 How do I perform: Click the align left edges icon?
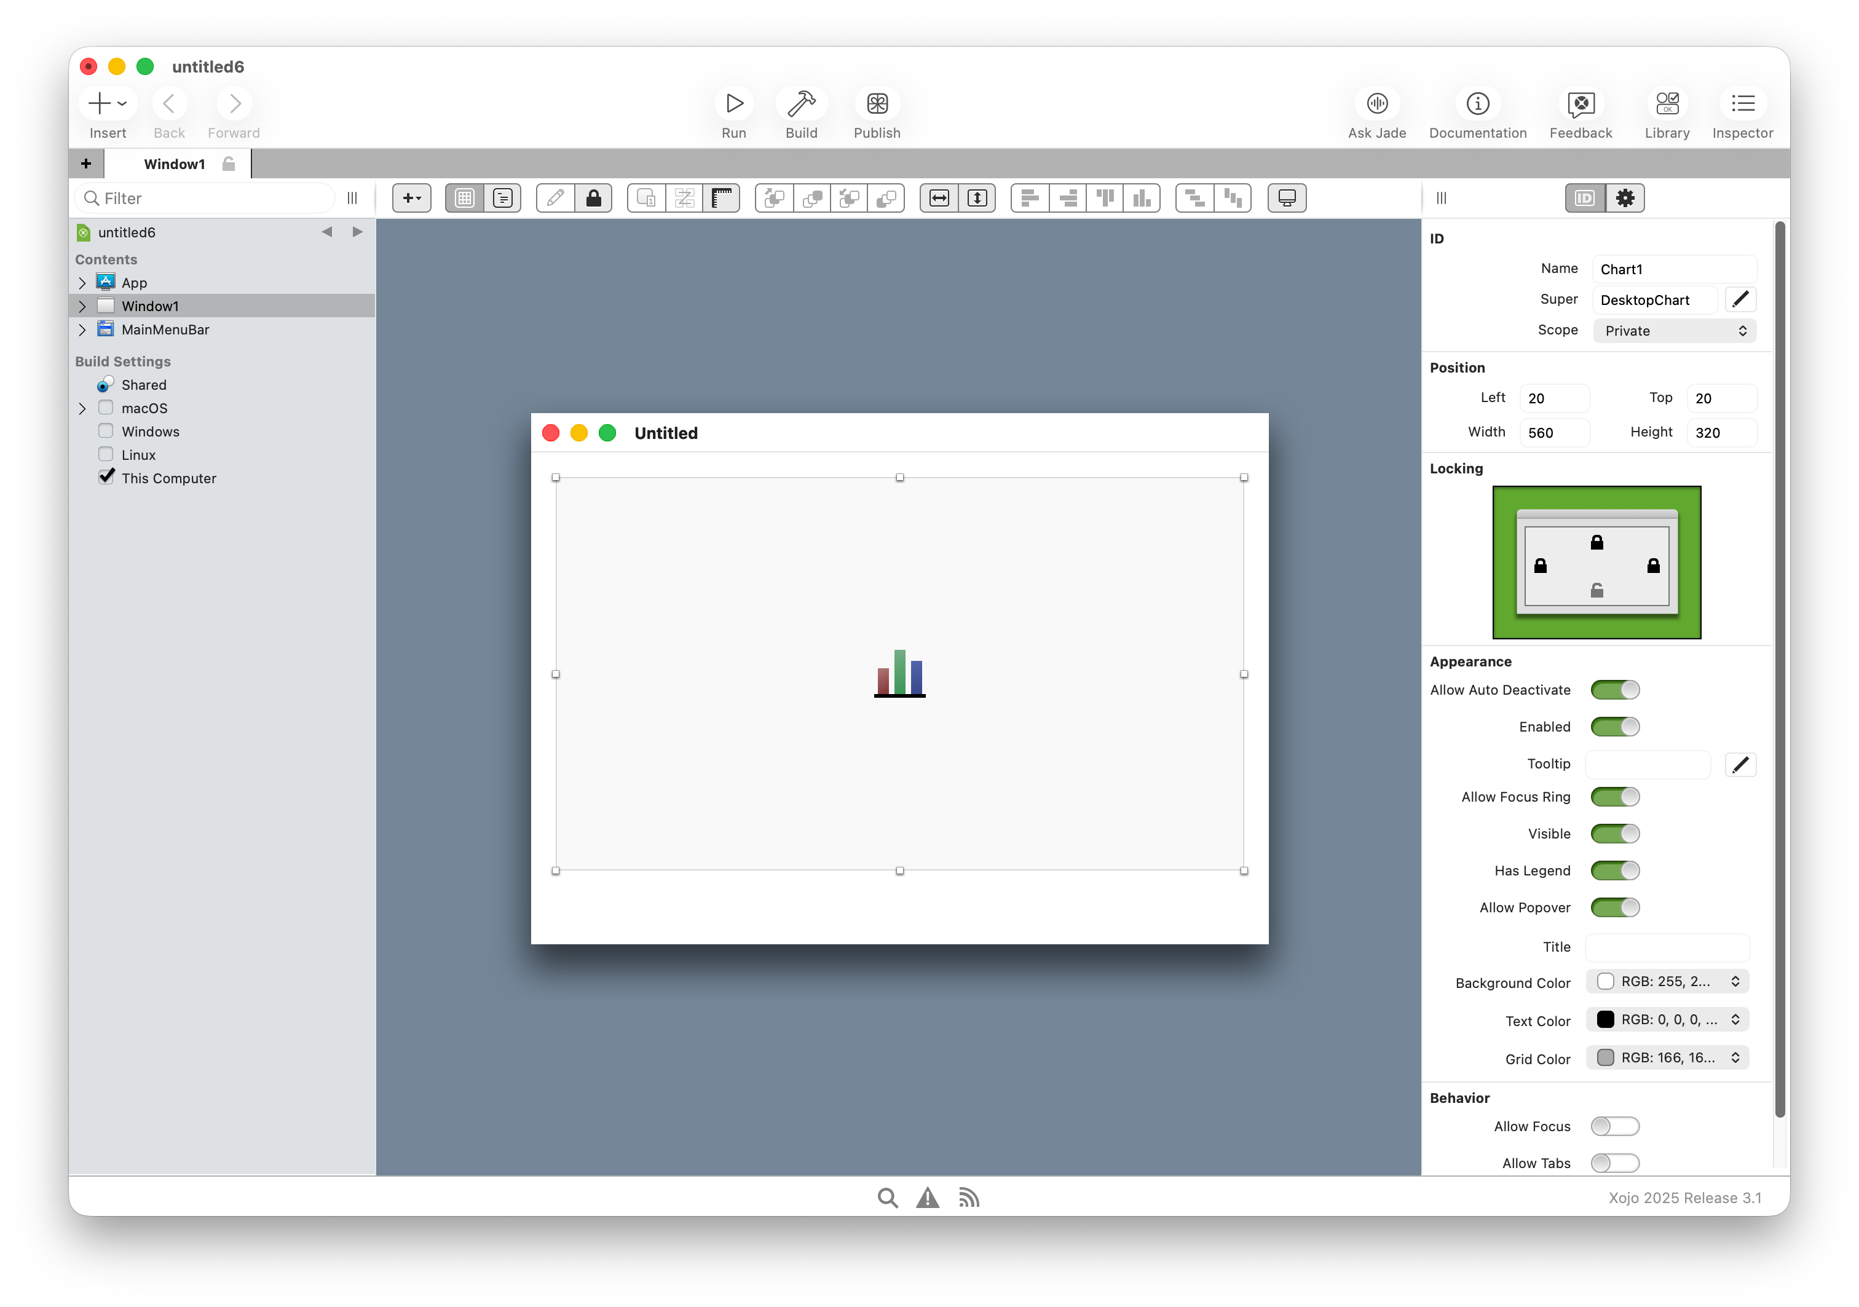(1030, 199)
